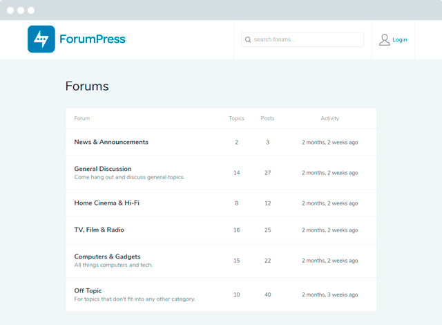Screen dimensions: 442x325
Task: Click the search magnifier icon
Action: [247, 39]
